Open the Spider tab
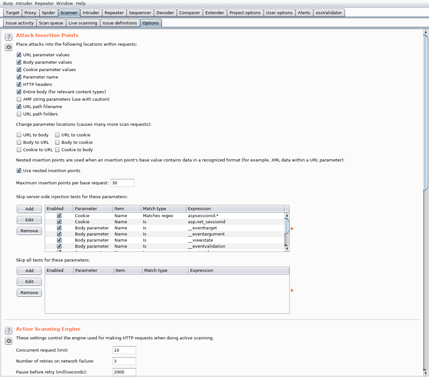429x378 pixels. tap(49, 13)
